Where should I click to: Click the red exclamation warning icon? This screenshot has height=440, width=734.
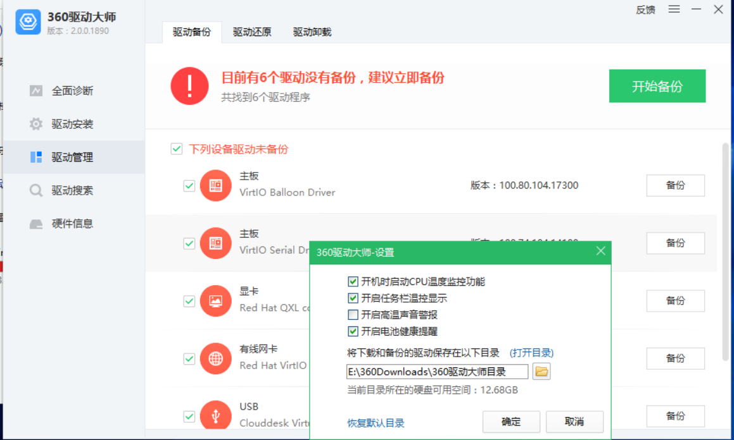pos(189,86)
